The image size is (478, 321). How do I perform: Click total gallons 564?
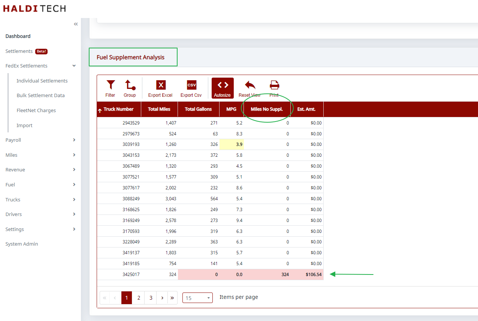[x=214, y=199]
